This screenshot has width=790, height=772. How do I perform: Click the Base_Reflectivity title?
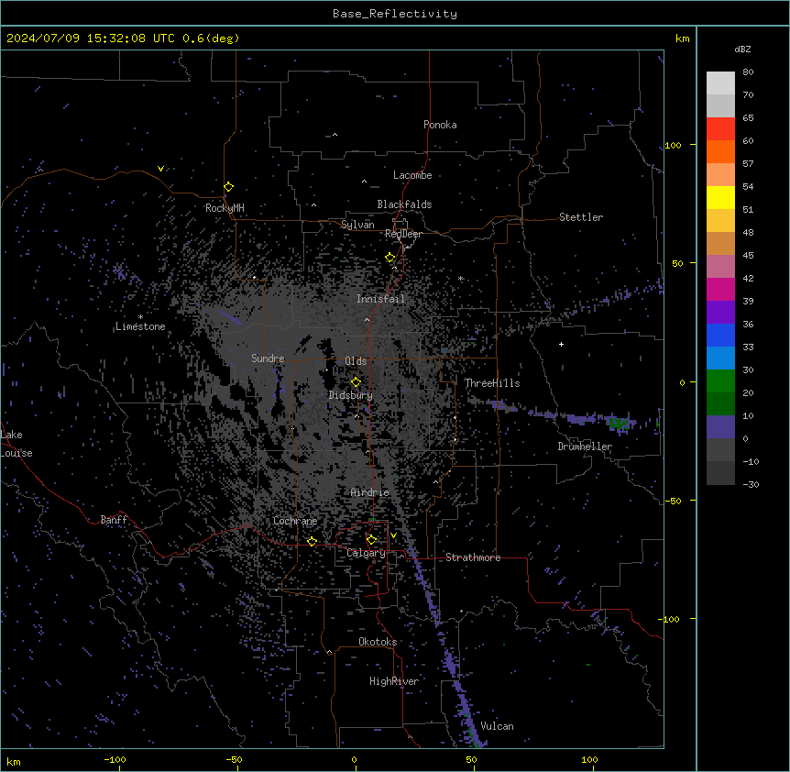click(x=395, y=14)
